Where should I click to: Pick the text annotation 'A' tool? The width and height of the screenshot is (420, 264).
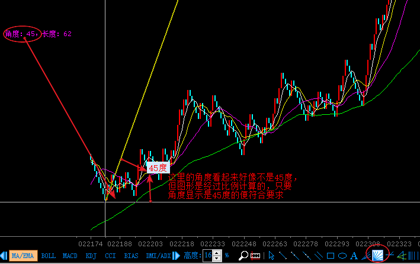[354, 256]
